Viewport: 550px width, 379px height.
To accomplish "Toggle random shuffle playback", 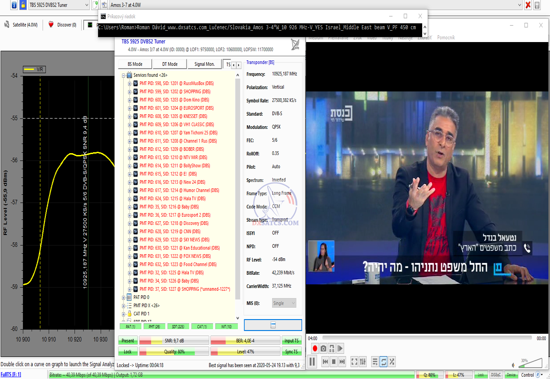I will [392, 362].
